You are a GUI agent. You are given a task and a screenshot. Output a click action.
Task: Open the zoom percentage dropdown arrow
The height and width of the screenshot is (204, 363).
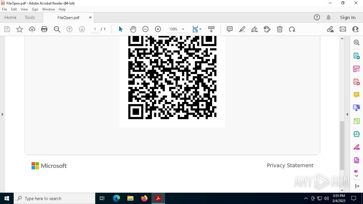(183, 29)
